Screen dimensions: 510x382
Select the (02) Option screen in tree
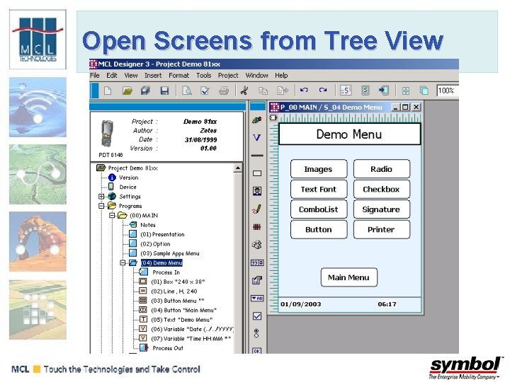155,244
